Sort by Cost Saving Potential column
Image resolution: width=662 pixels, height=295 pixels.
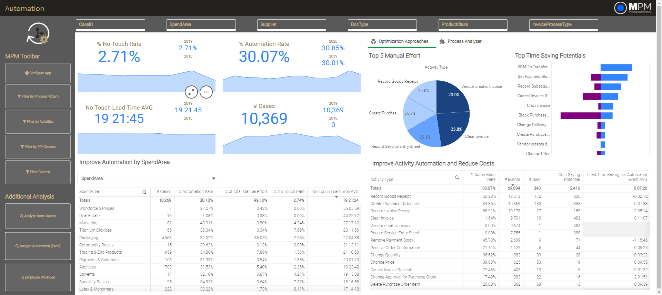pyautogui.click(x=568, y=177)
